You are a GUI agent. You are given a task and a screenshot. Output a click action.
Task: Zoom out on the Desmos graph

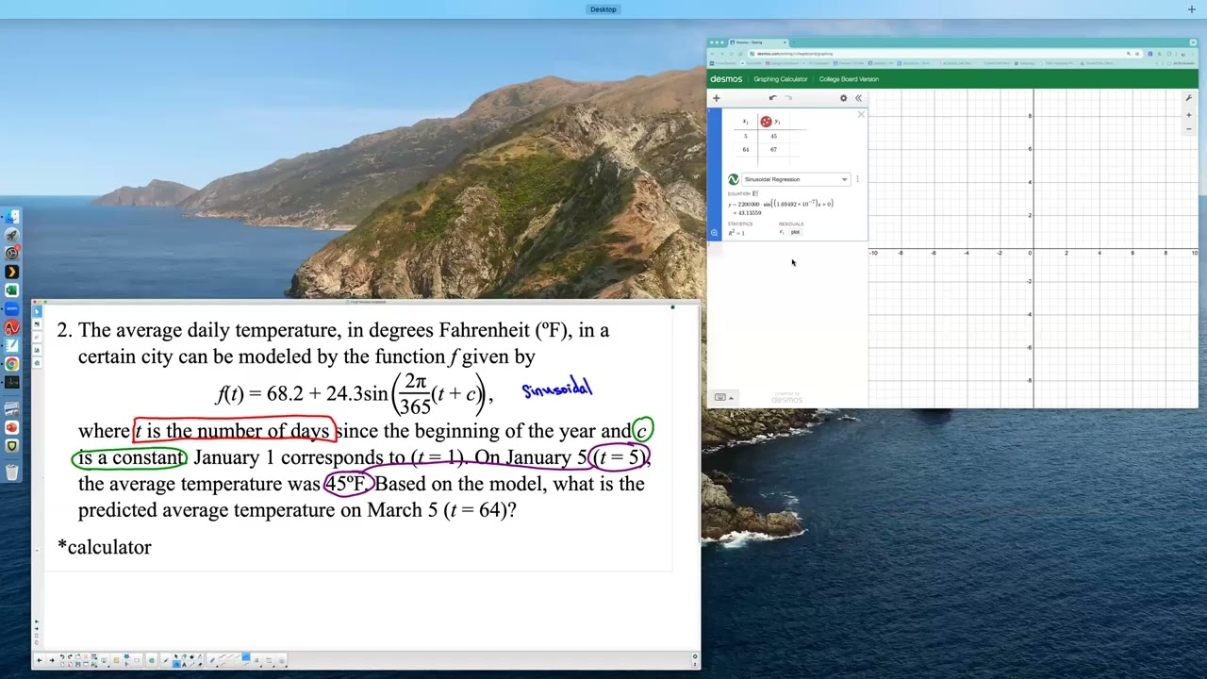(x=1189, y=129)
